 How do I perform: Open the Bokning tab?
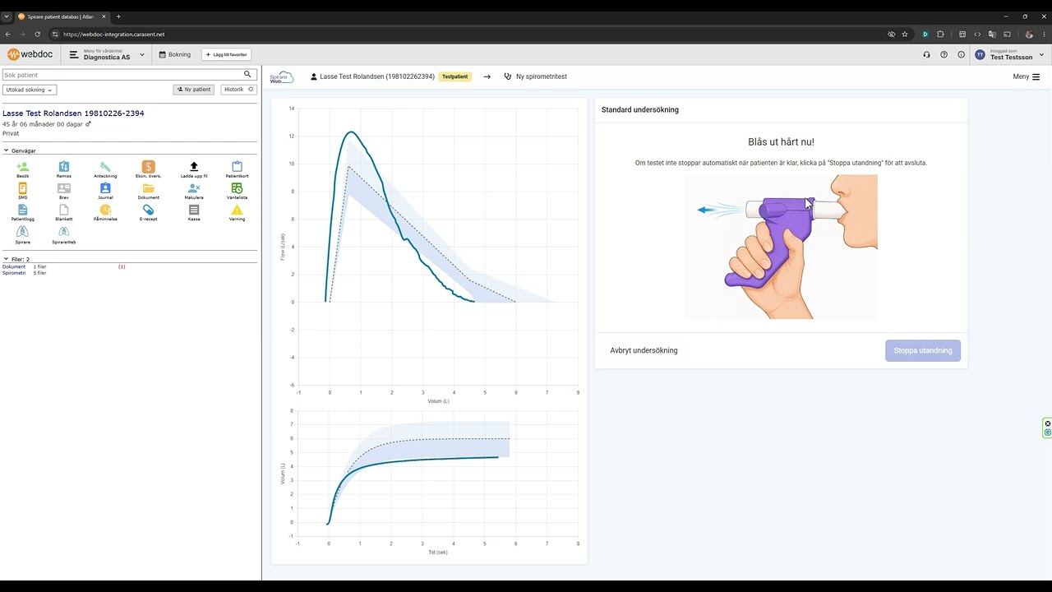(174, 55)
